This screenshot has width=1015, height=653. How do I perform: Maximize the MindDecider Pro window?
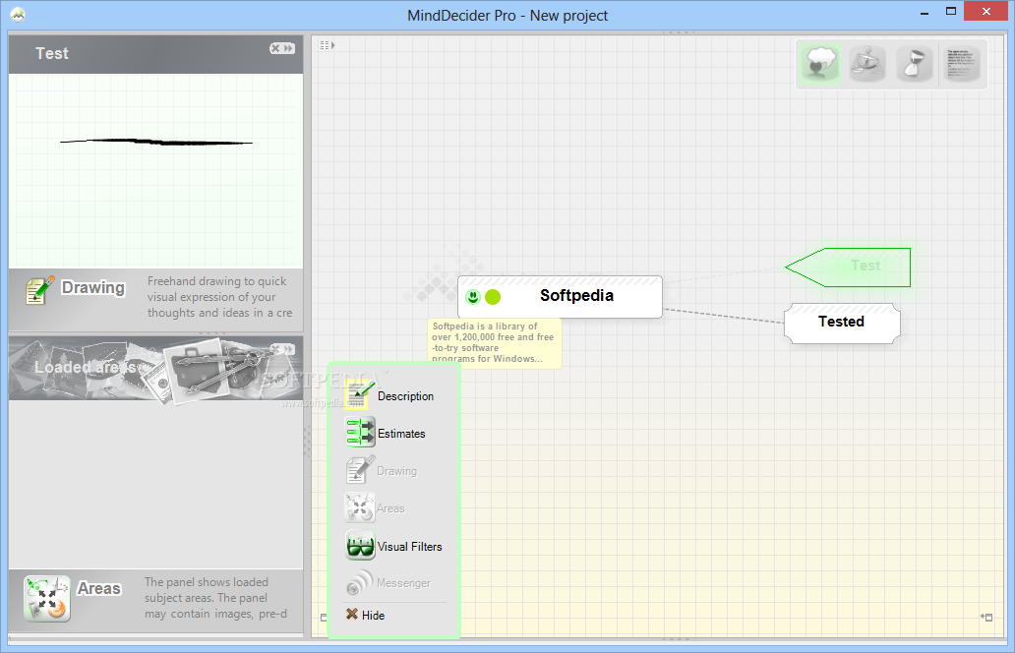951,12
